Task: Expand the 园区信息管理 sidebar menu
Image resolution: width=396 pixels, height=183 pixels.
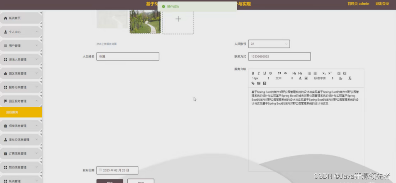Action: click(21, 74)
